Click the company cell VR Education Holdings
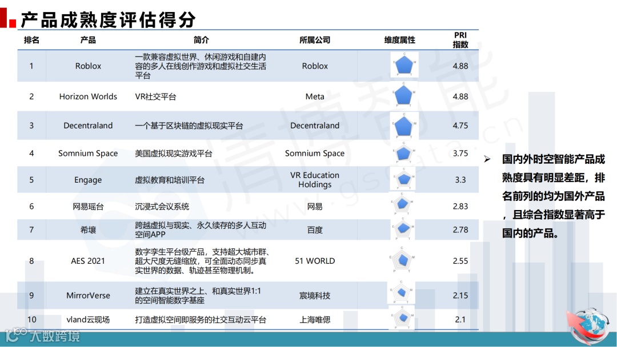Image resolution: width=617 pixels, height=347 pixels. point(315,180)
